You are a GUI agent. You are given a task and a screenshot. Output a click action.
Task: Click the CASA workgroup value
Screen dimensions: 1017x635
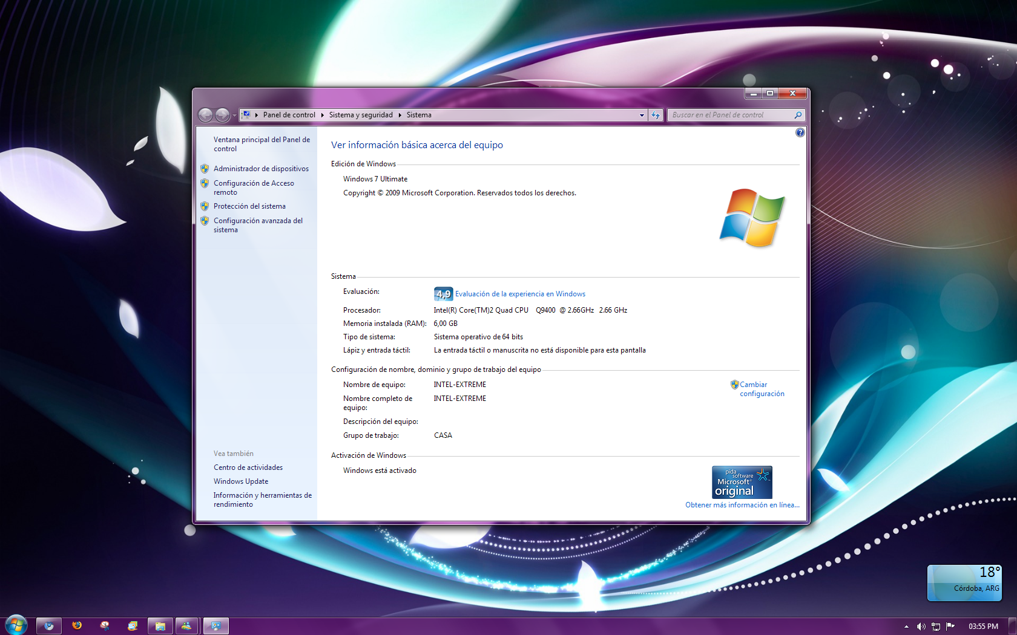point(443,435)
